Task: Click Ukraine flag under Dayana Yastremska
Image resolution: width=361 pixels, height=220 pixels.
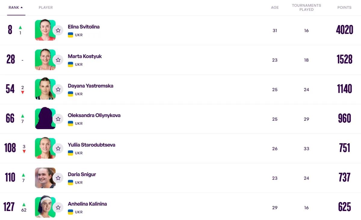Action: tap(70, 94)
